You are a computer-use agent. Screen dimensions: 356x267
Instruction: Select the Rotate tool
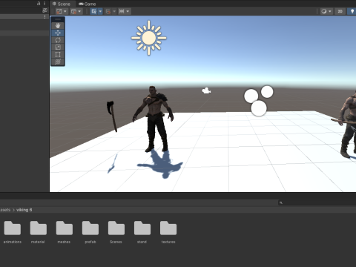click(x=58, y=40)
